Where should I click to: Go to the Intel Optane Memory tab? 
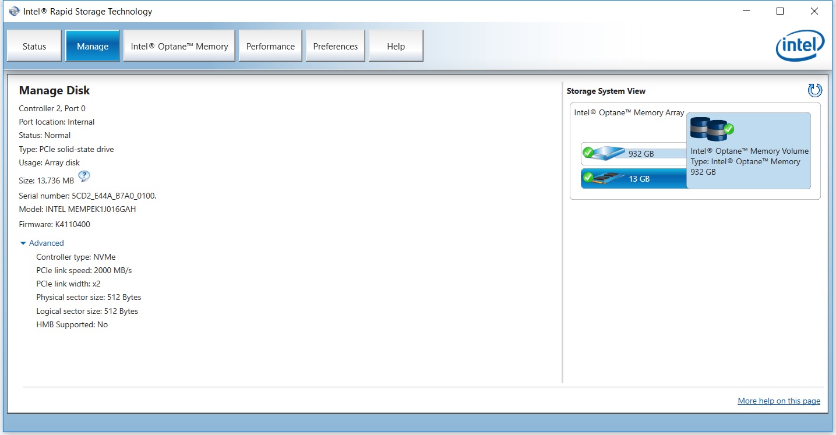pos(179,46)
